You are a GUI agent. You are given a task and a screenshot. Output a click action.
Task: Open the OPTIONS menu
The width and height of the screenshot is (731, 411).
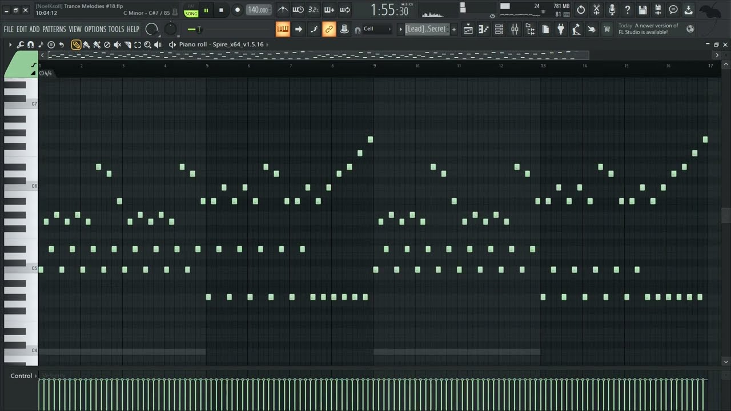coord(95,29)
